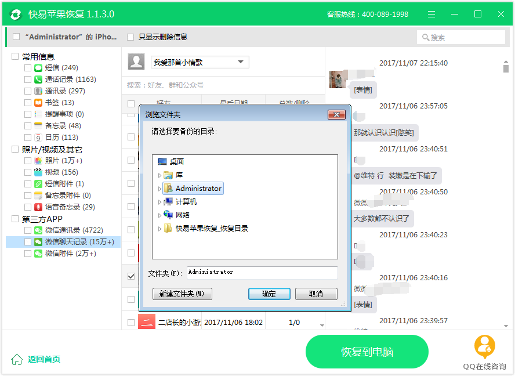
Task: Click the 通讯录 contacts icon
Action: pyautogui.click(x=38, y=91)
